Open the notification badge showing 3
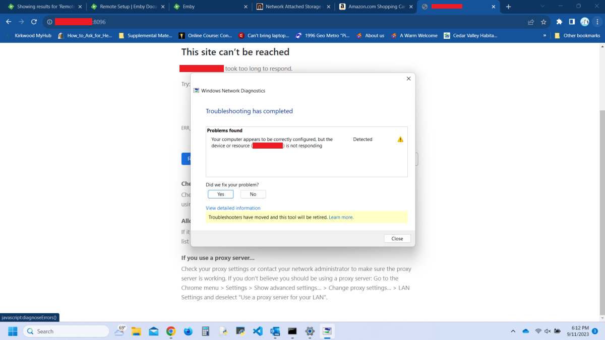The width and height of the screenshot is (605, 340). click(x=595, y=331)
